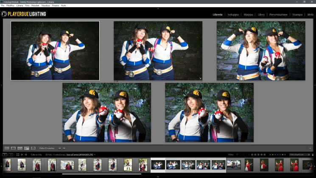Click rating comparison symbol before stars
316x178 pixels.
coord(249,155)
